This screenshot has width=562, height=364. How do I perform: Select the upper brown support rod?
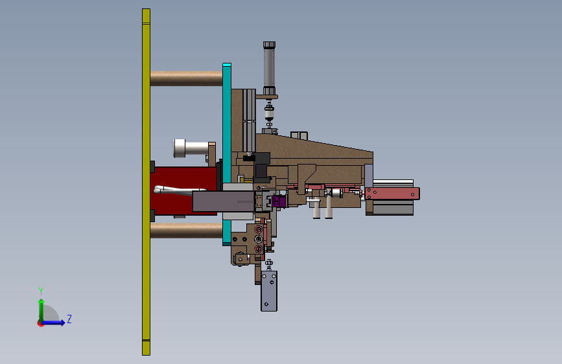(186, 78)
